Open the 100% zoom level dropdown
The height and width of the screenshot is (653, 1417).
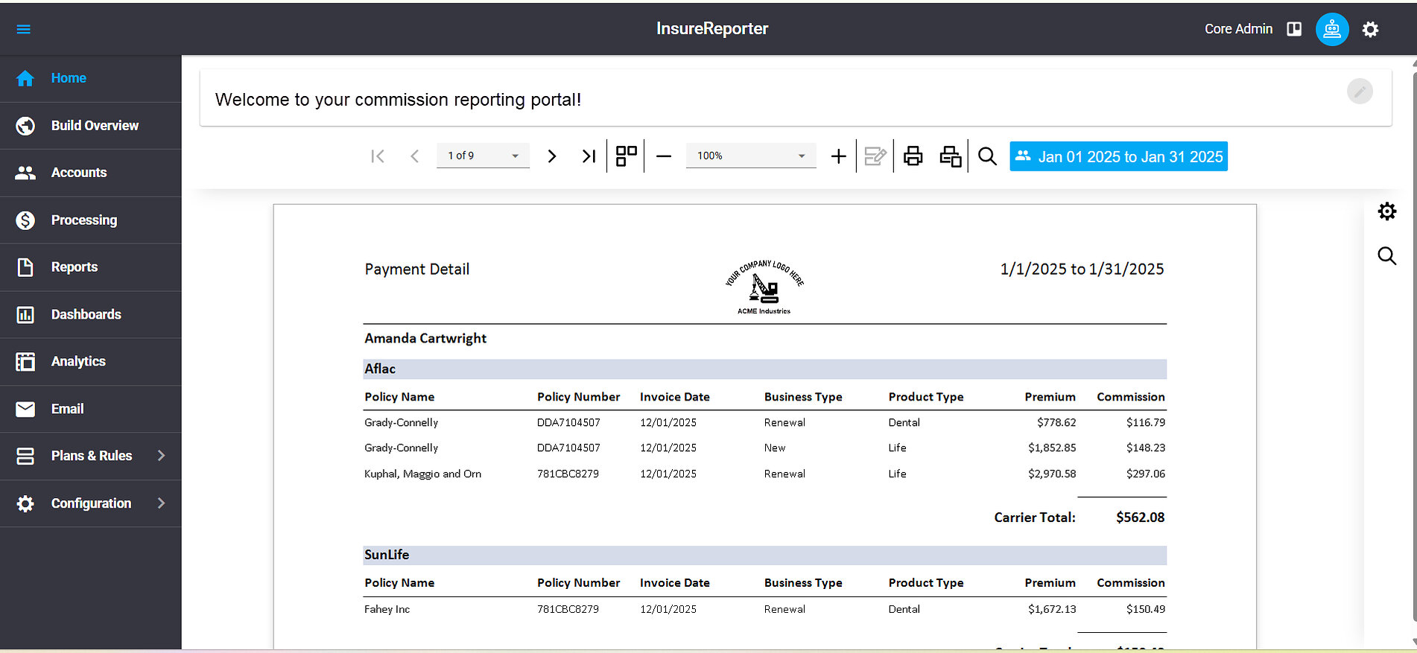[x=751, y=156]
